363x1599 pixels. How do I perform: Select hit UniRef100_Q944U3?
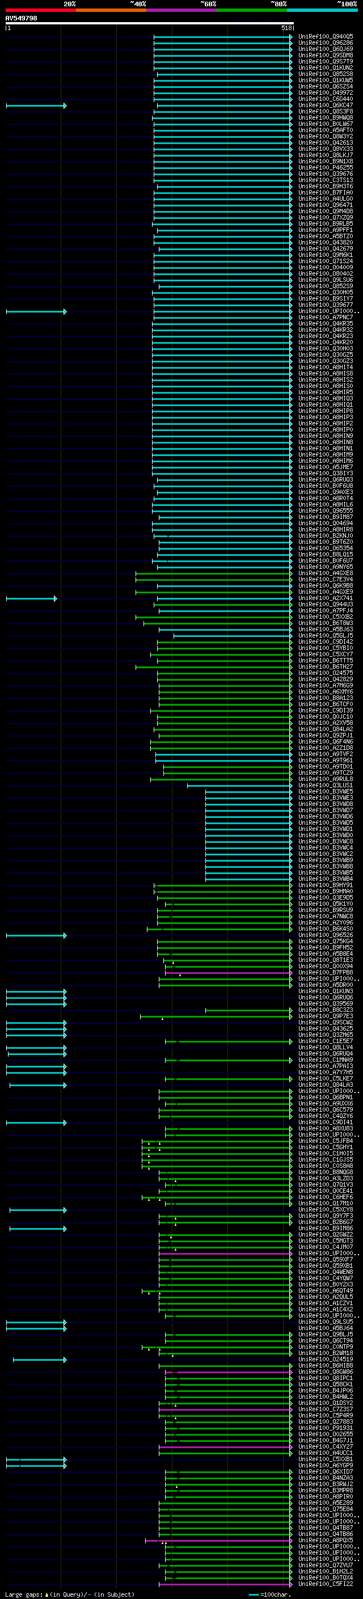[x=326, y=605]
